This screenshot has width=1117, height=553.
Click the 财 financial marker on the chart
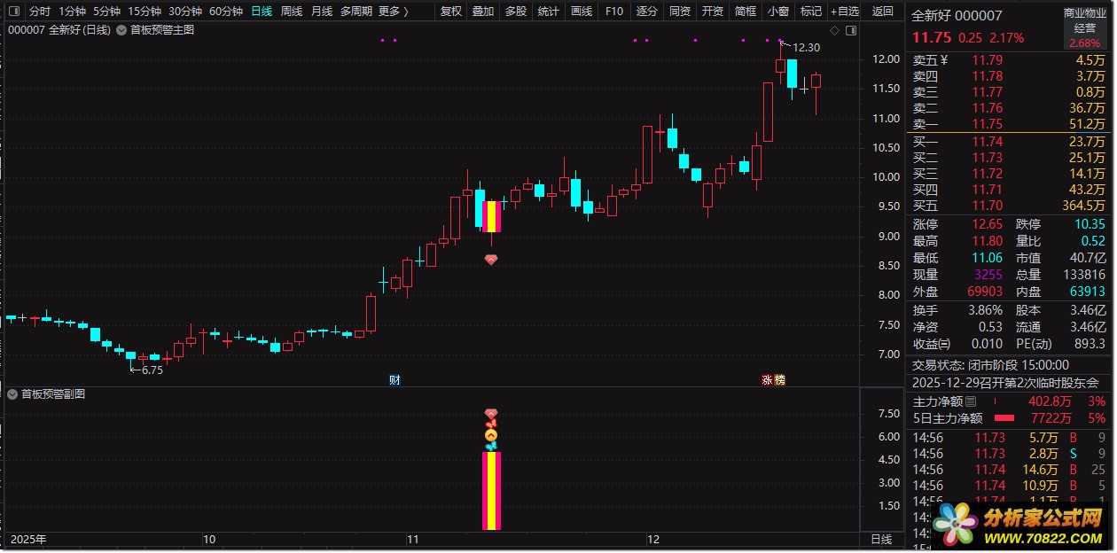394,379
